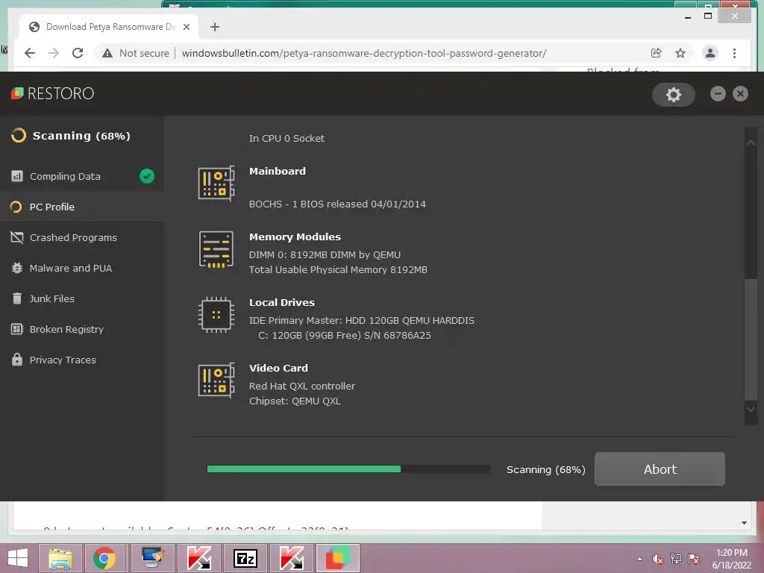This screenshot has height=573, width=764.
Task: Click the Restoro logo
Action: (53, 93)
